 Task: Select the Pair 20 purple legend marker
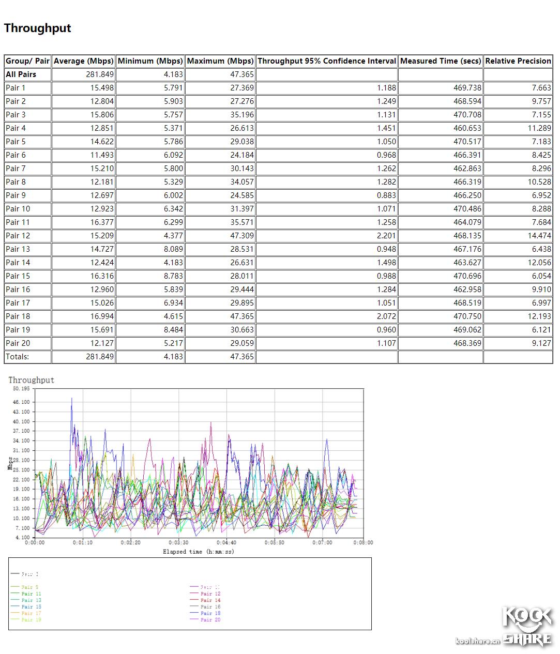pos(193,620)
